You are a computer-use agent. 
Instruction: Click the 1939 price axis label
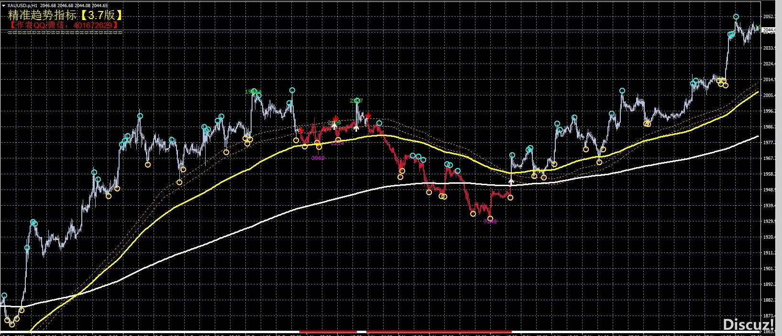[x=769, y=206]
